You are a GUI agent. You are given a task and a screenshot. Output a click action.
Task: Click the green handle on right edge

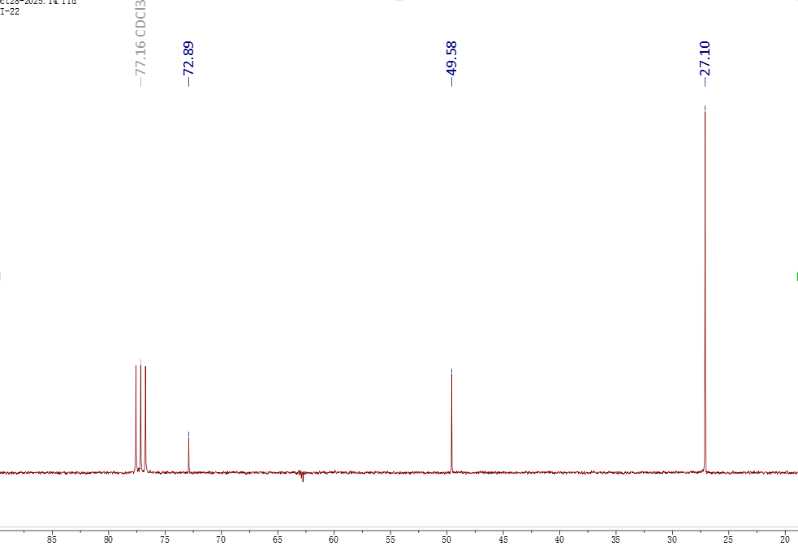(796, 277)
